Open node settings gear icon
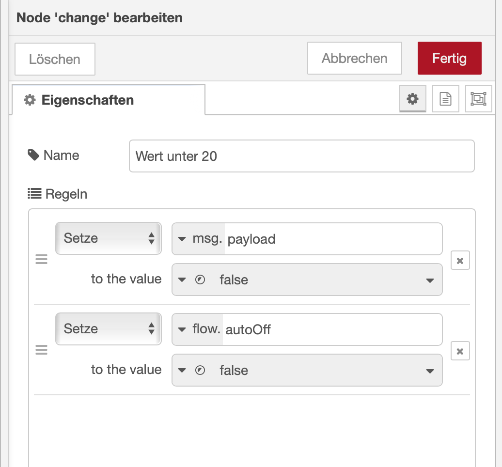Image resolution: width=502 pixels, height=467 pixels. [412, 99]
